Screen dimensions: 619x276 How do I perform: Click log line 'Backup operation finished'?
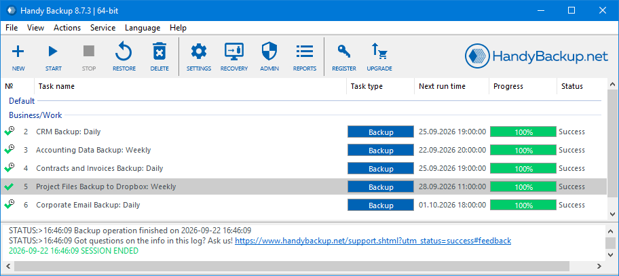pos(130,231)
